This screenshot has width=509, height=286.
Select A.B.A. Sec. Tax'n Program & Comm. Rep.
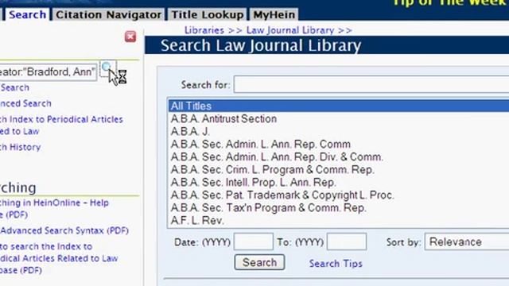269,208
